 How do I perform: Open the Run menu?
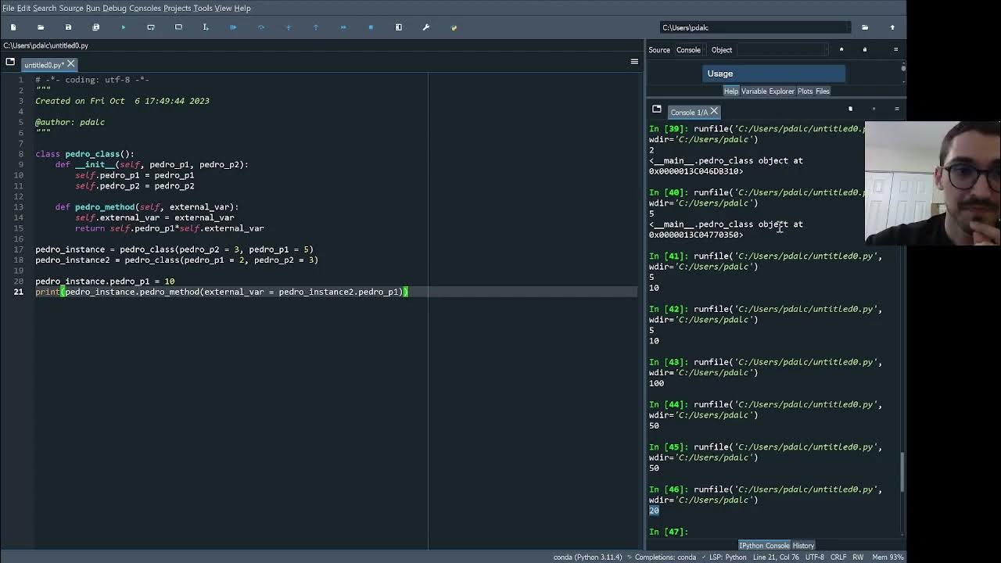(93, 8)
